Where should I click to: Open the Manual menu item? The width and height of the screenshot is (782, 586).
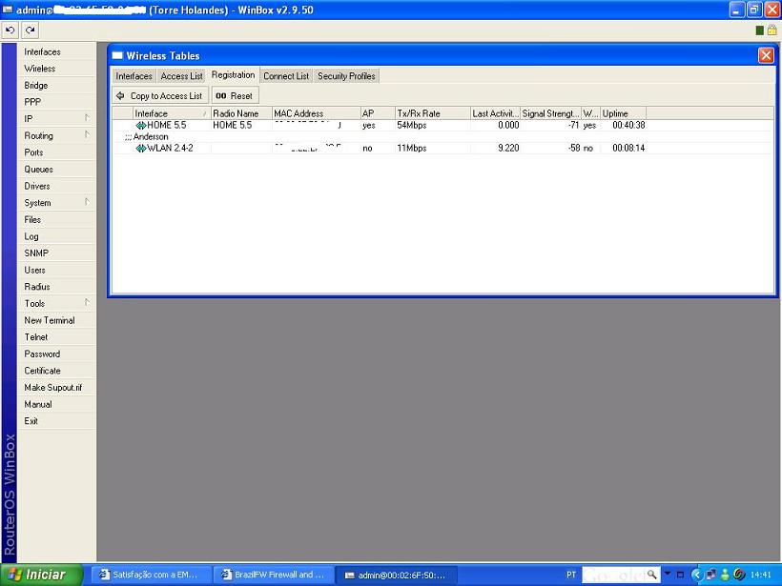coord(56,404)
